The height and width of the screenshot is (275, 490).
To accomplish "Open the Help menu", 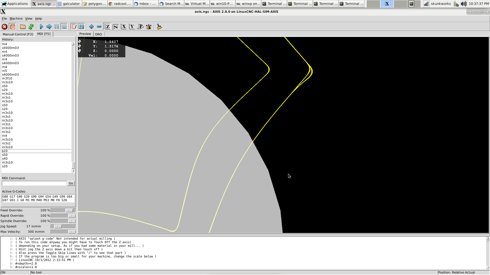I will (x=39, y=19).
